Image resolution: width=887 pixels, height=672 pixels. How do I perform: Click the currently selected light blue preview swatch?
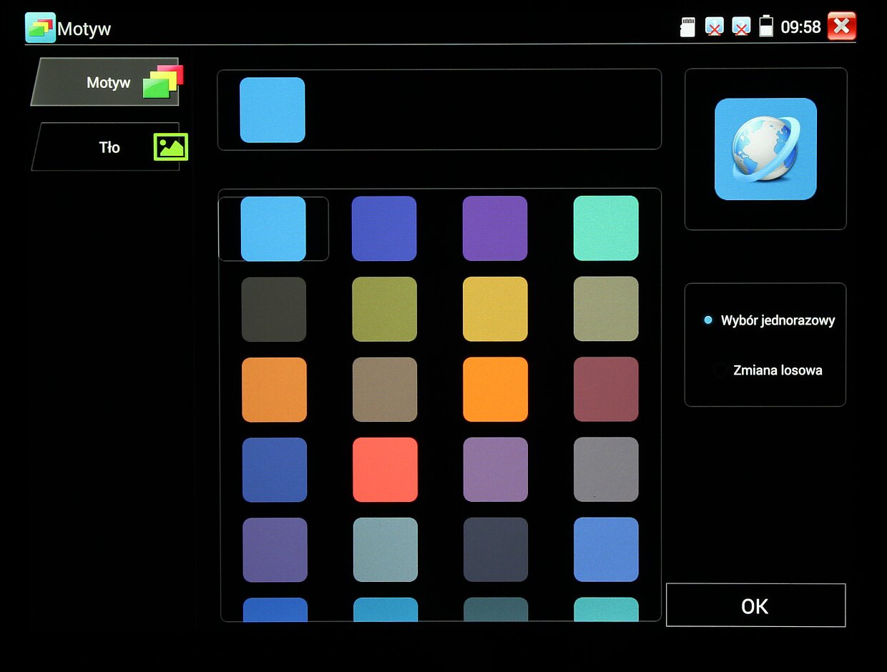273,110
